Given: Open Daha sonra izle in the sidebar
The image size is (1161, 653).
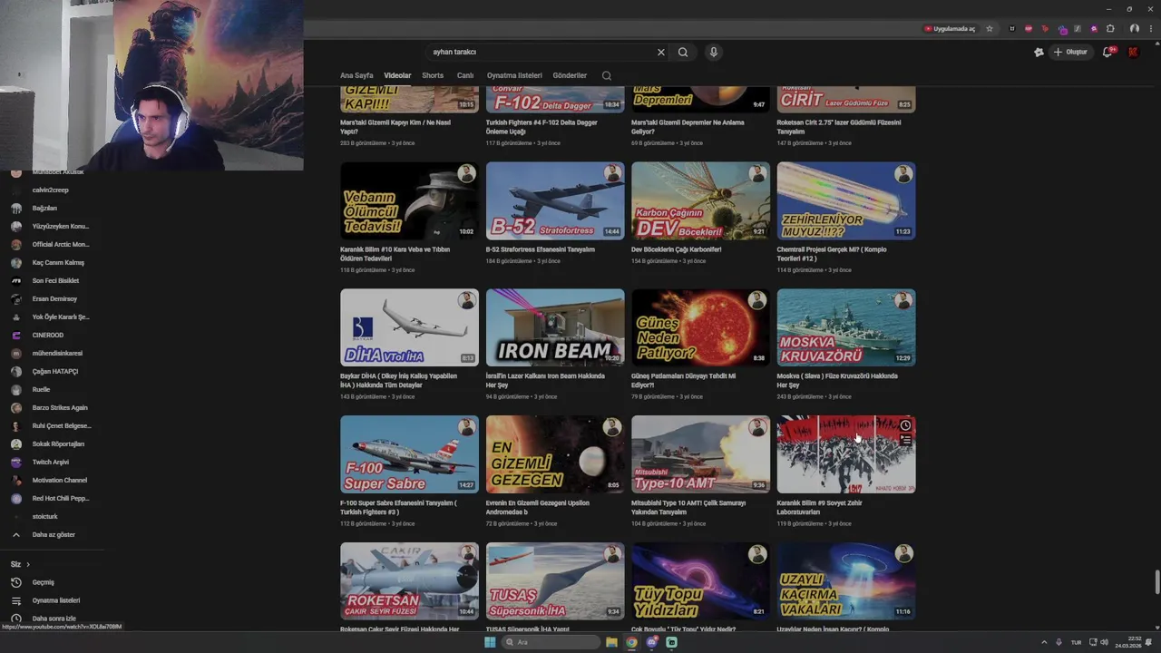Looking at the screenshot, I should click(53, 619).
